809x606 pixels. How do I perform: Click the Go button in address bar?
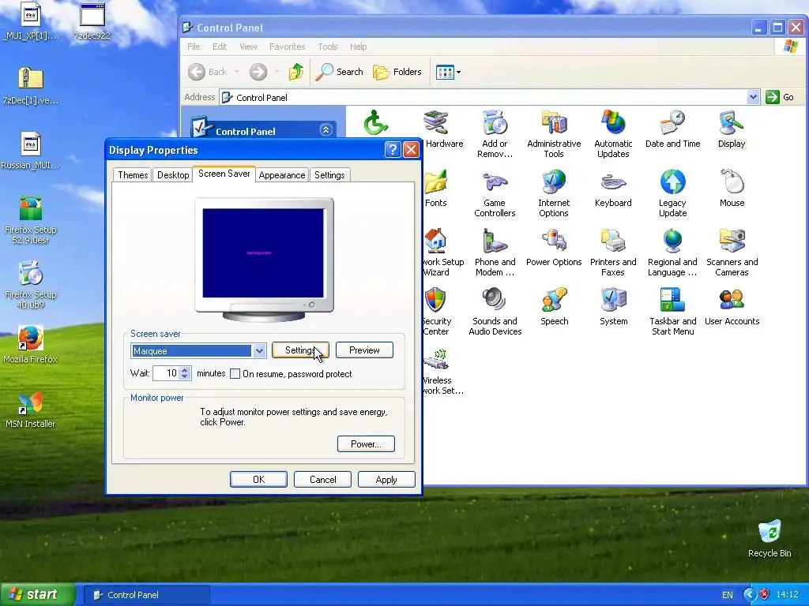780,97
